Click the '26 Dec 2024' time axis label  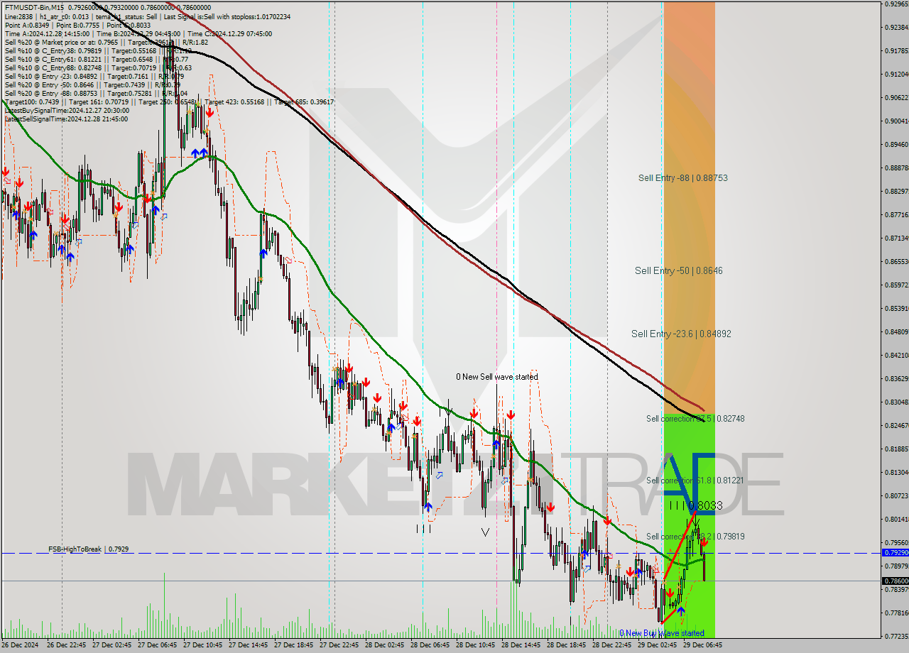click(19, 645)
